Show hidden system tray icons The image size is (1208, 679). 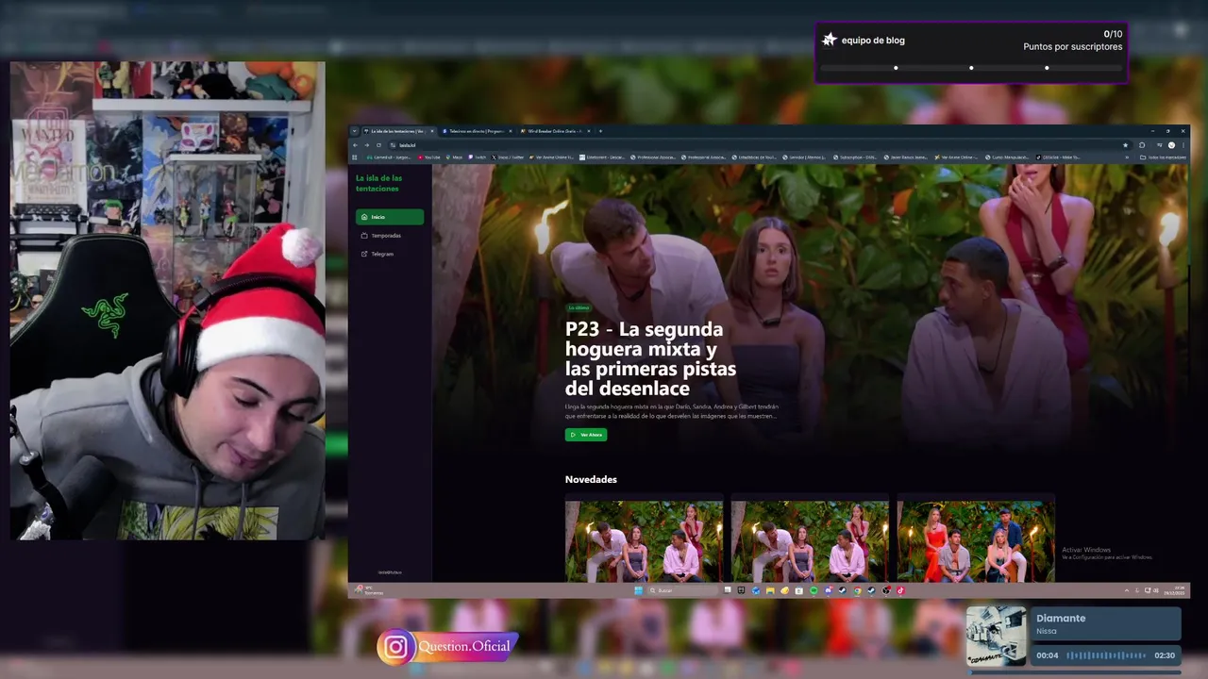point(1127,590)
